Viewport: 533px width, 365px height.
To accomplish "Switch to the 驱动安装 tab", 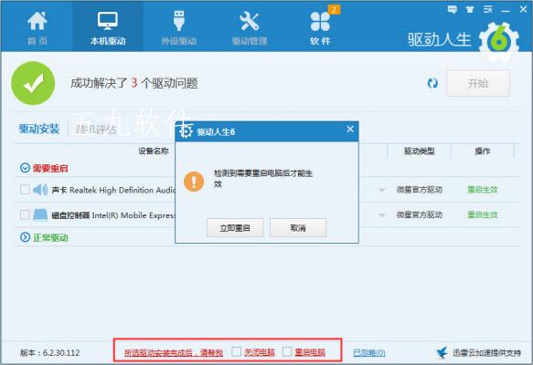I will point(39,129).
